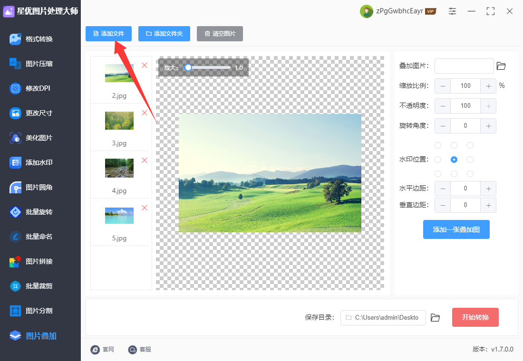
Task: Browse for save directory with folder icon
Action: 435,318
